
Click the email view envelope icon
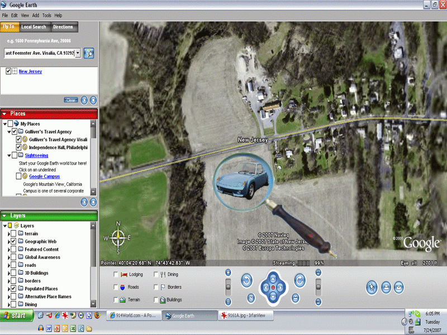click(x=398, y=287)
